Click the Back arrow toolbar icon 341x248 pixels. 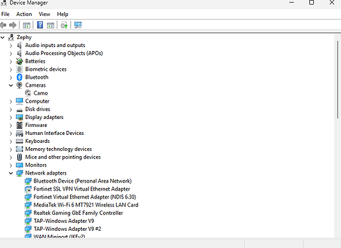tap(3, 25)
